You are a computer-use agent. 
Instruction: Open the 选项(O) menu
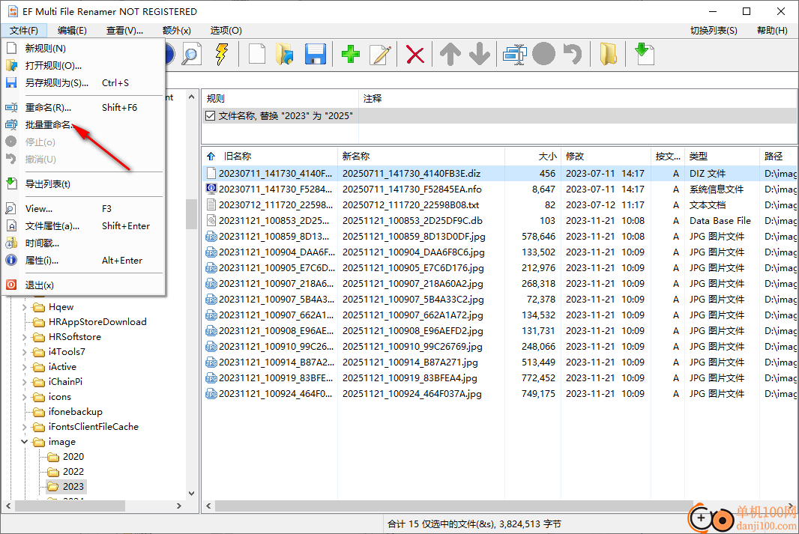click(x=226, y=31)
